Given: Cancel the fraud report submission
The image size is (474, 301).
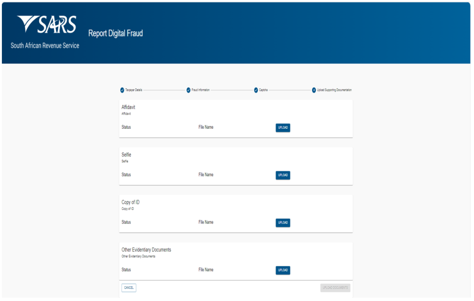Looking at the screenshot, I should 129,288.
